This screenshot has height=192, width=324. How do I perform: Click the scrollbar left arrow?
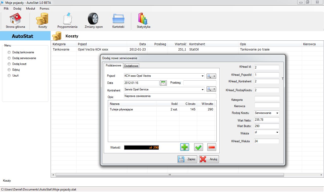tap(53, 175)
